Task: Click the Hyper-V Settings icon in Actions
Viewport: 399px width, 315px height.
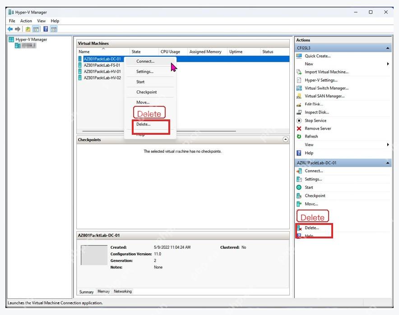Action: click(x=299, y=80)
